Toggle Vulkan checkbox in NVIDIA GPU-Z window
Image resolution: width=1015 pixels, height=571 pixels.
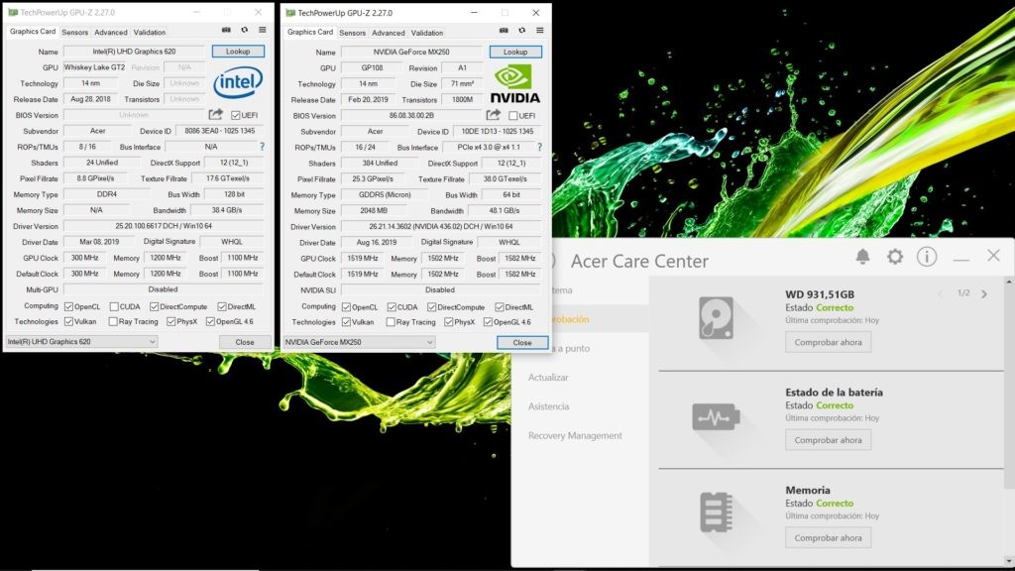pyautogui.click(x=346, y=322)
